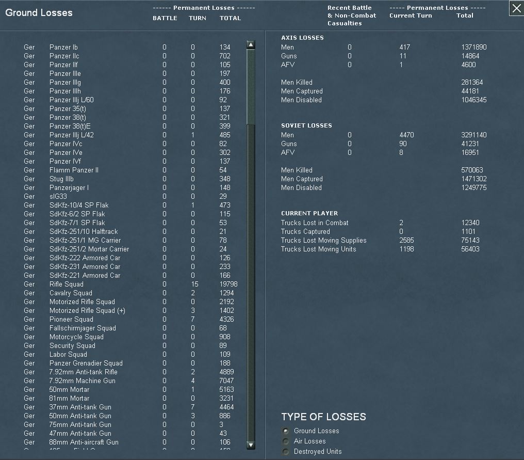Click Axis AFV total 4600
This screenshot has width=524, height=460.
tap(468, 65)
